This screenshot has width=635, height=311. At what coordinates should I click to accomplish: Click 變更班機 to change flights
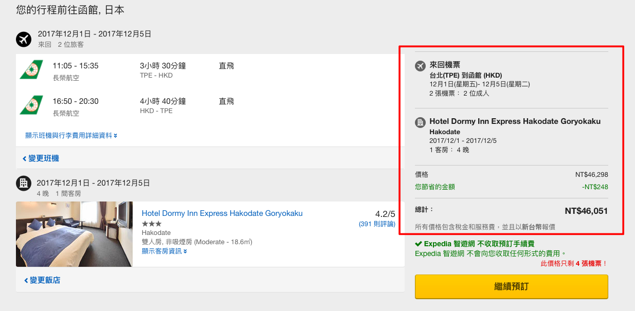[x=41, y=158]
